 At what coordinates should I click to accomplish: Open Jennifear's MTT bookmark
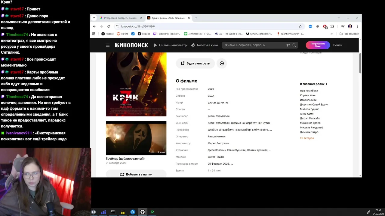point(198,34)
